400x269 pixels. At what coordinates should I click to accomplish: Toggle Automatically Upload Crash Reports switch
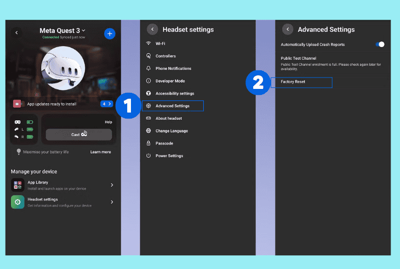[380, 44]
